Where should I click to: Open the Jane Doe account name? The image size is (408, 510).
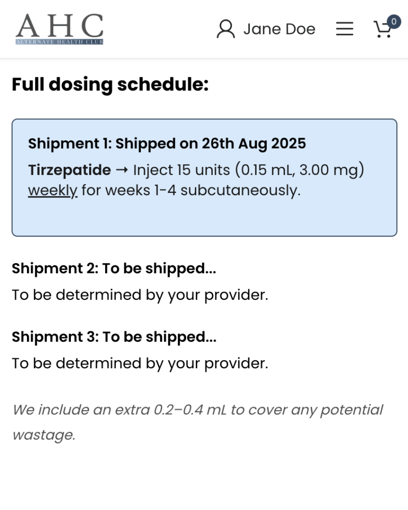(279, 29)
